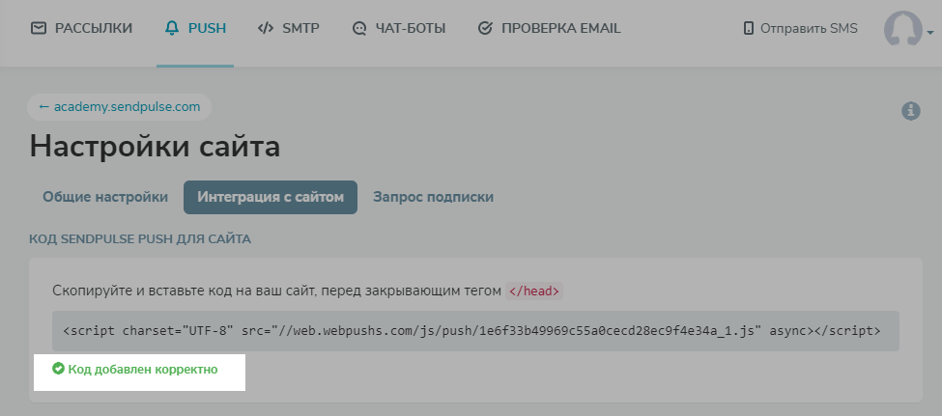942x416 pixels.
Task: Click the code brackets icon beside SMTP
Action: (x=265, y=28)
